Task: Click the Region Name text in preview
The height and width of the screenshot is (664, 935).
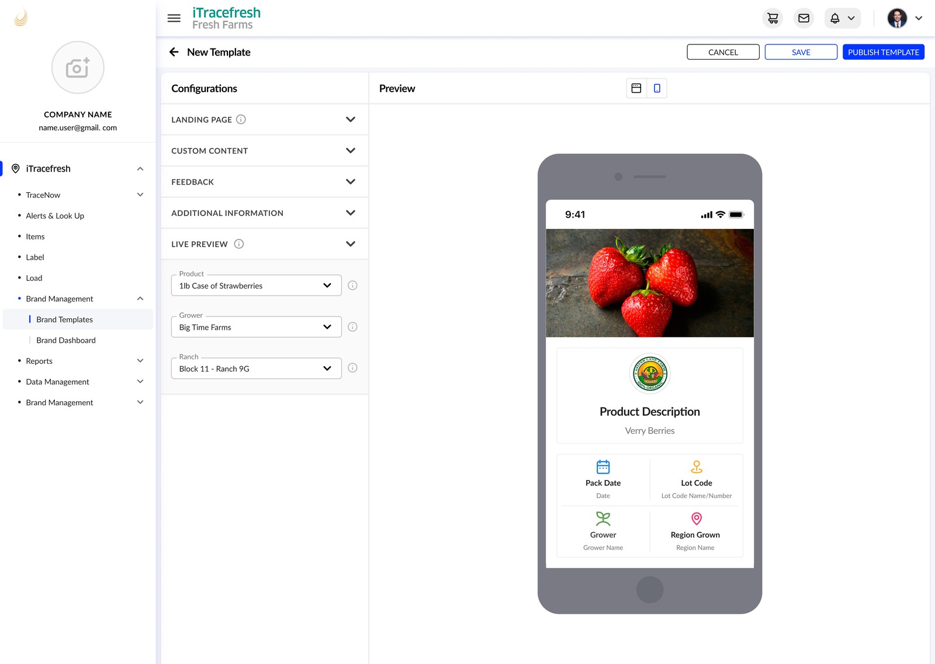Action: pyautogui.click(x=695, y=548)
